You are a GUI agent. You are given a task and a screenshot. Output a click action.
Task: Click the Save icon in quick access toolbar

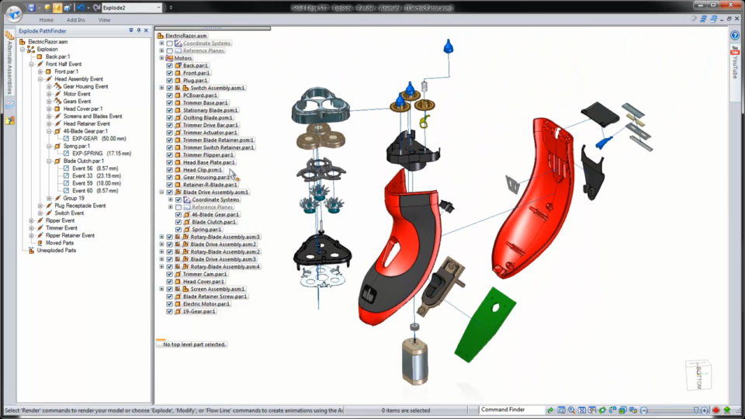tap(32, 7)
